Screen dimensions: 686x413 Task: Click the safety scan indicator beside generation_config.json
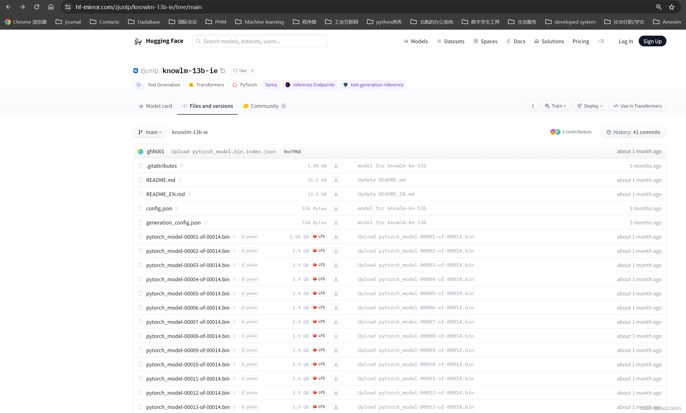tap(205, 223)
